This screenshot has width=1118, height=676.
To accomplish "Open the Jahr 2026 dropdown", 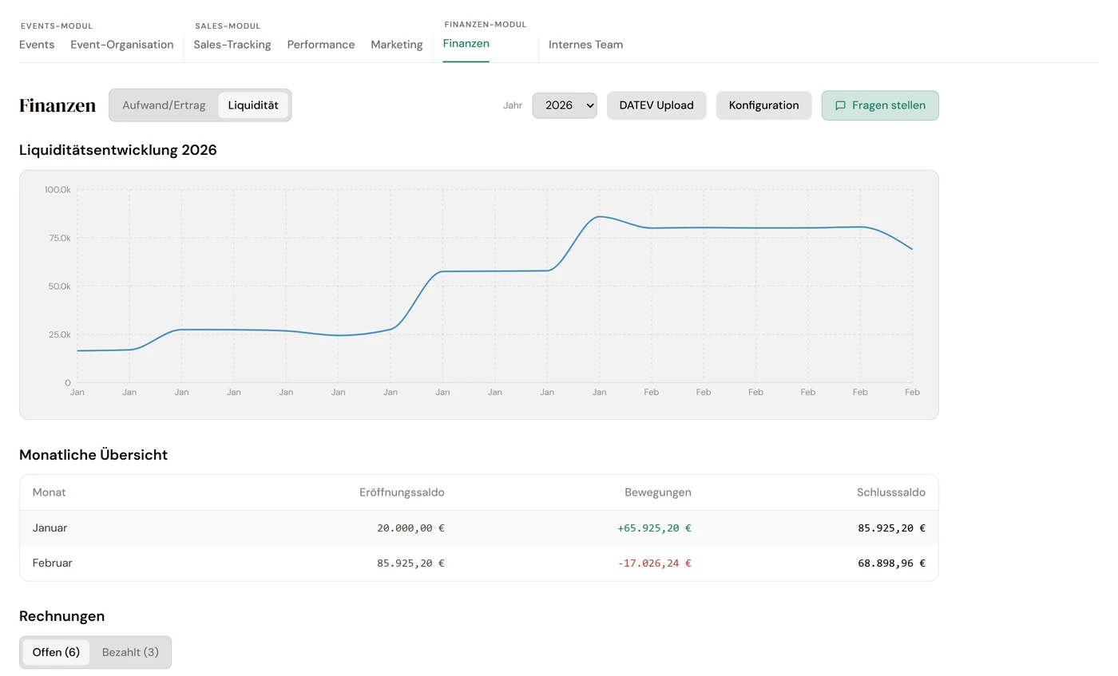I will click(x=565, y=105).
